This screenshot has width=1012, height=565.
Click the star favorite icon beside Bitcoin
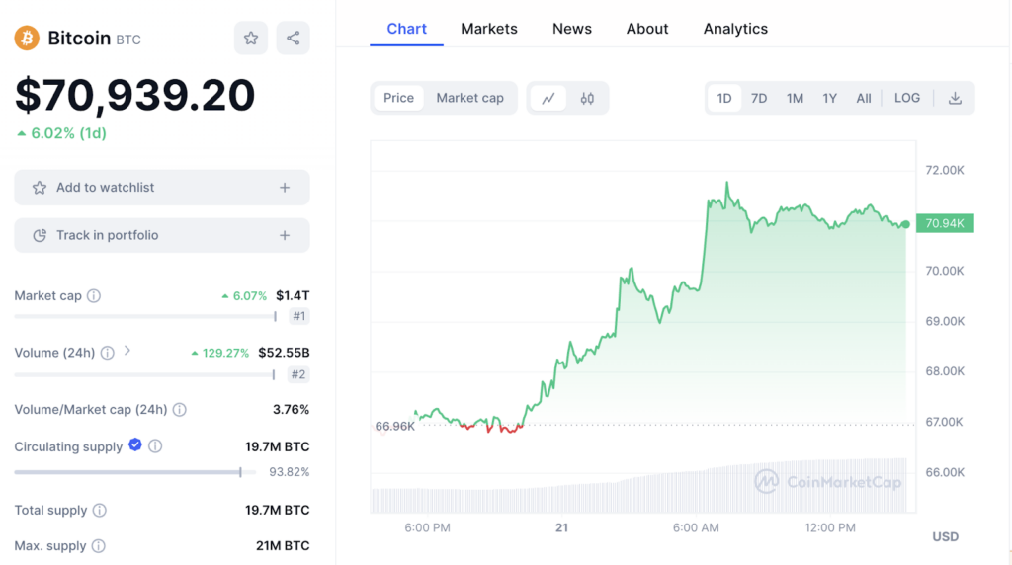(251, 39)
